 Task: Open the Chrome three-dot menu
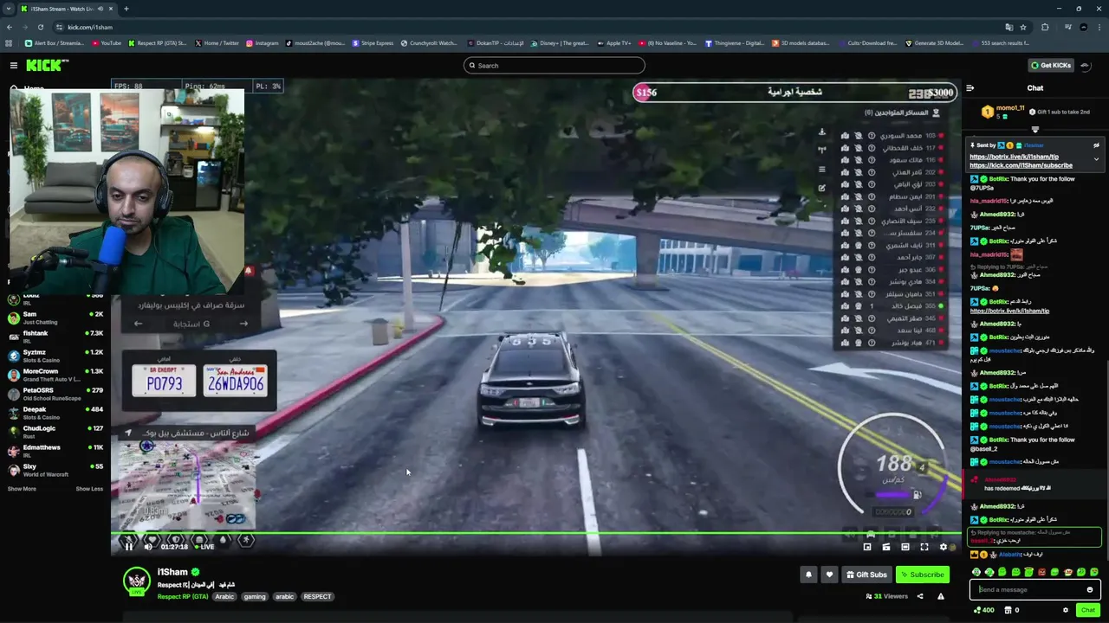tap(1100, 27)
